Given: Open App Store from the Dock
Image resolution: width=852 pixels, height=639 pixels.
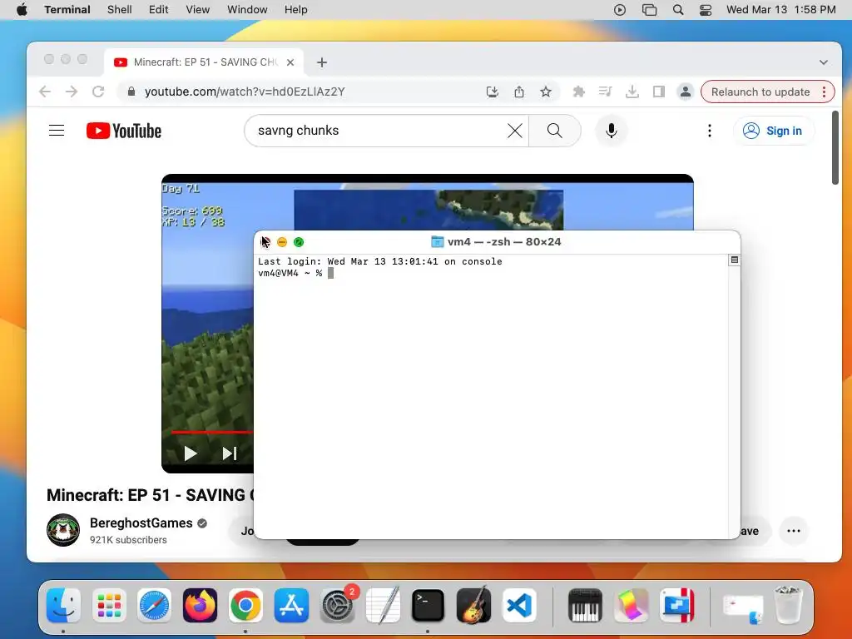Looking at the screenshot, I should coord(291,606).
